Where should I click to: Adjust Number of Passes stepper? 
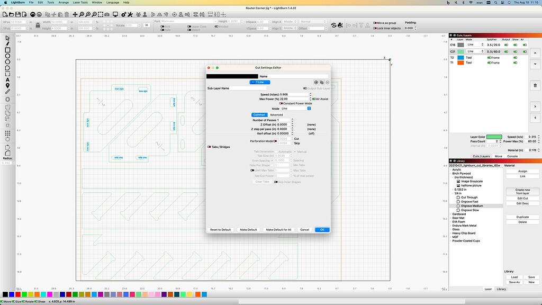[x=292, y=120]
